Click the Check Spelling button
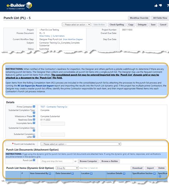The image size is (169, 185). click(x=117, y=25)
